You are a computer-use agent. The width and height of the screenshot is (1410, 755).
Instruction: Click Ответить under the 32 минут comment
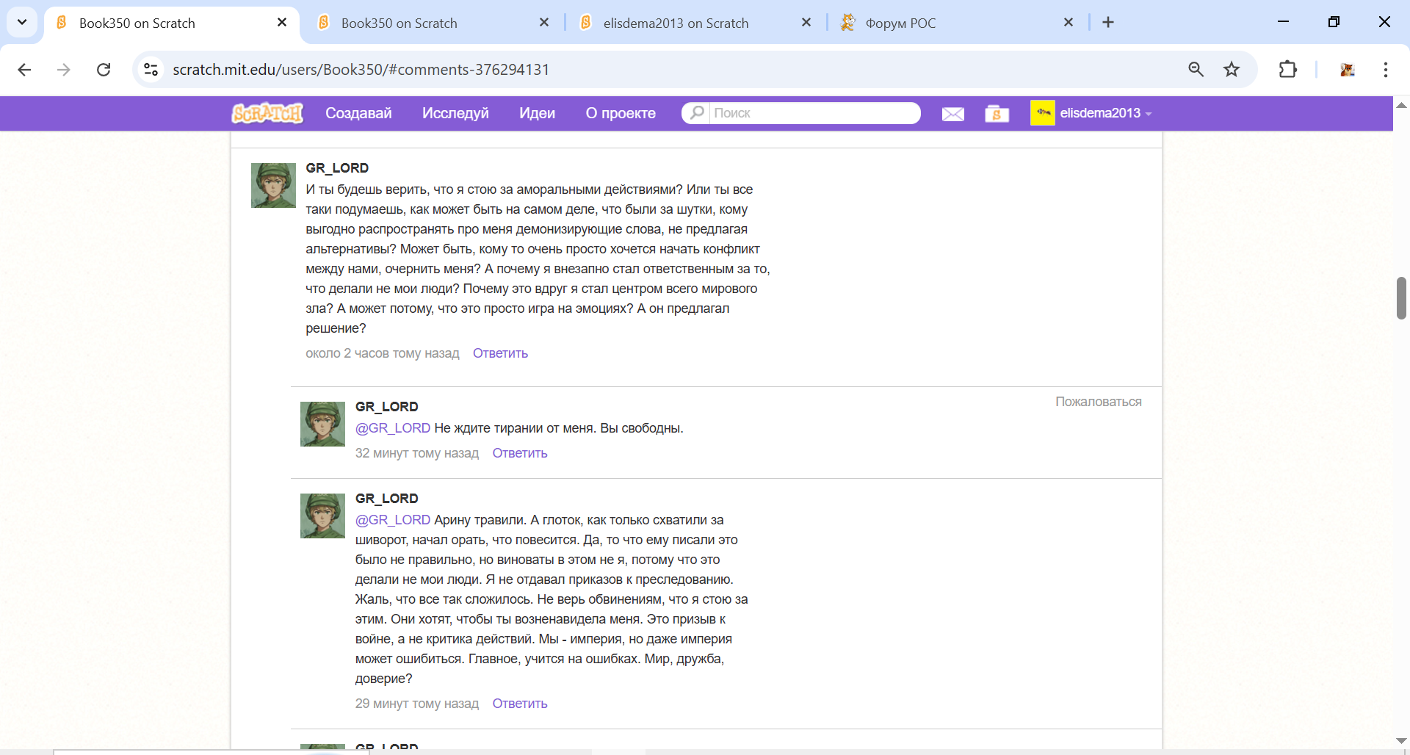click(x=519, y=453)
